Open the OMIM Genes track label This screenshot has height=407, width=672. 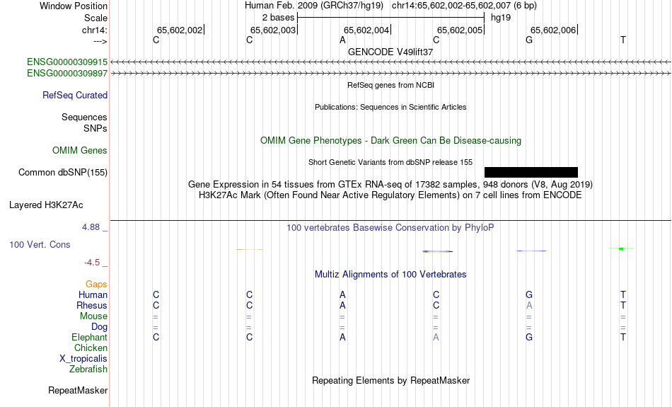80,151
